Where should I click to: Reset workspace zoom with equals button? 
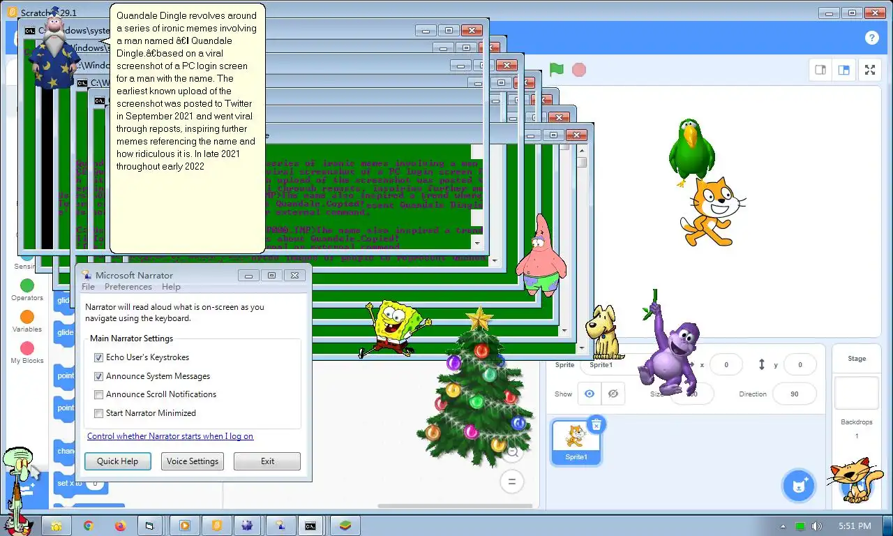pyautogui.click(x=511, y=482)
